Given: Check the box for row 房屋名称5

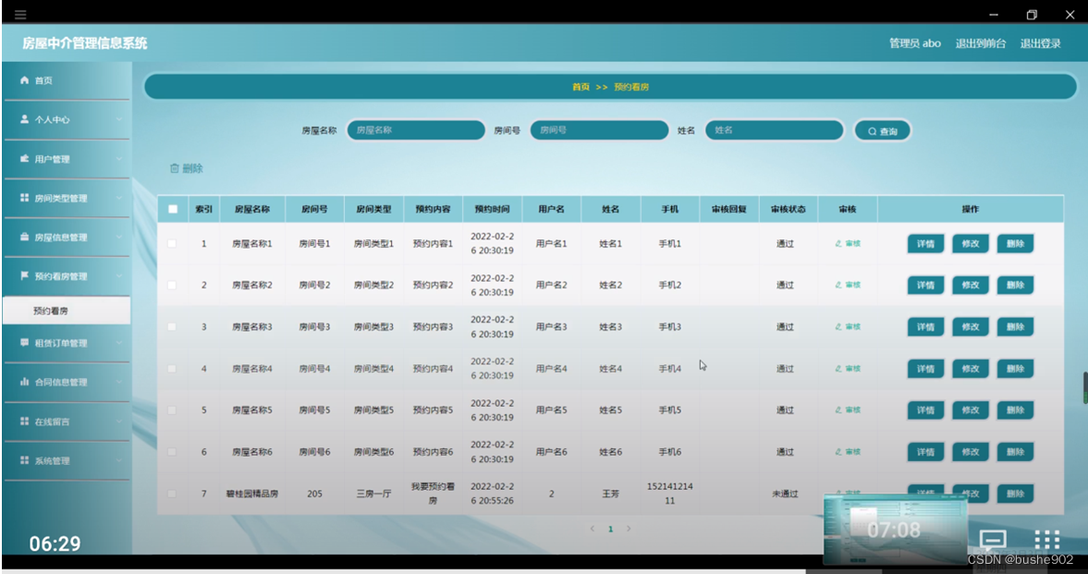Looking at the screenshot, I should pos(172,410).
